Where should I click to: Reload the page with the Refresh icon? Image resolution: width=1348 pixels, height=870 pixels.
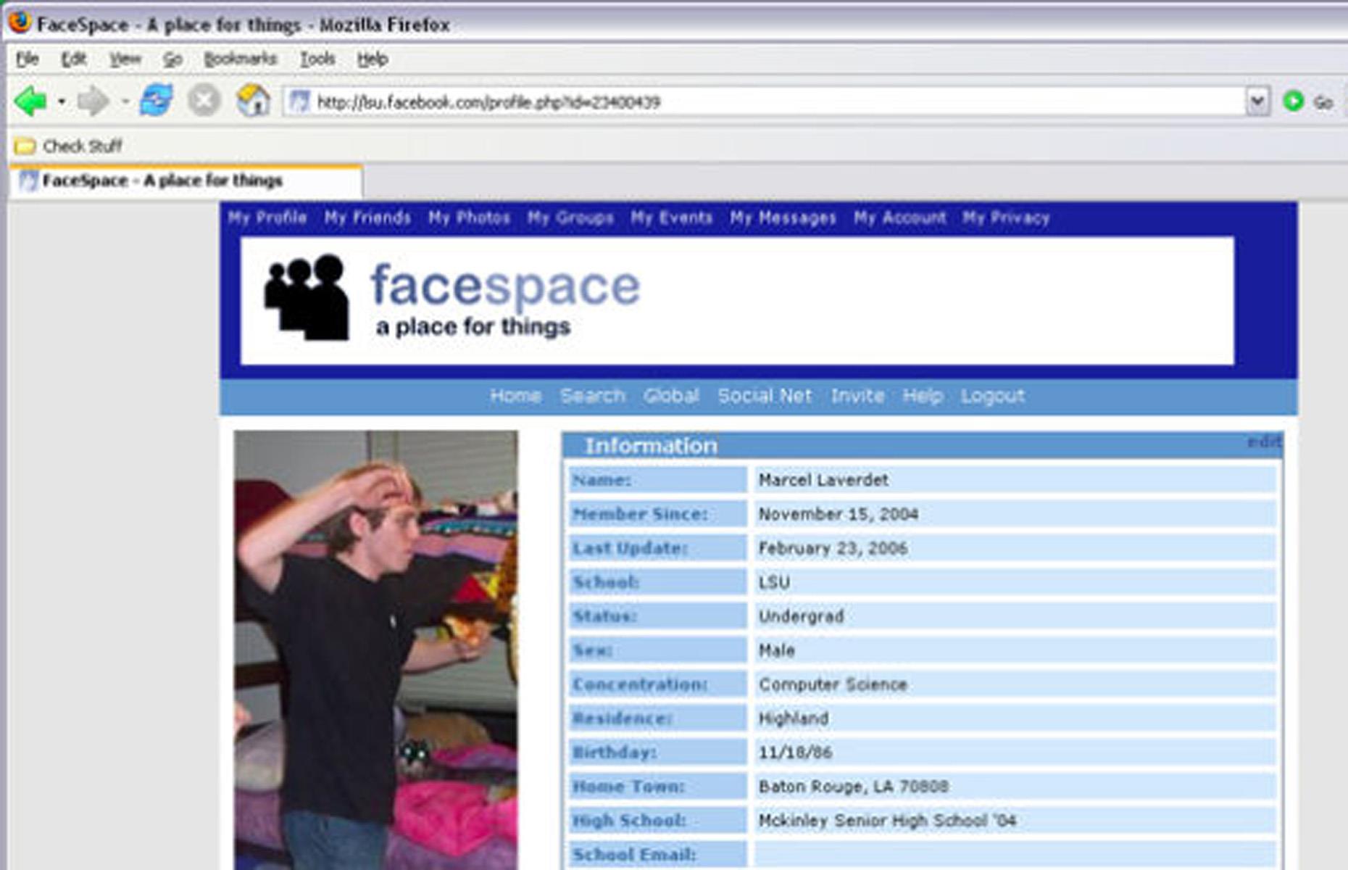click(157, 100)
